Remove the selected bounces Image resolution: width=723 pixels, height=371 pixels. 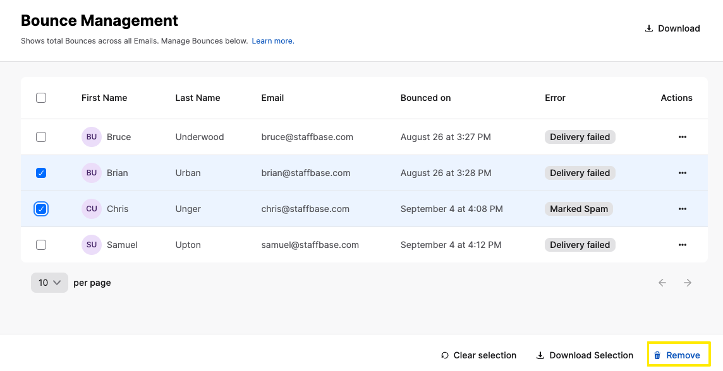[677, 355]
